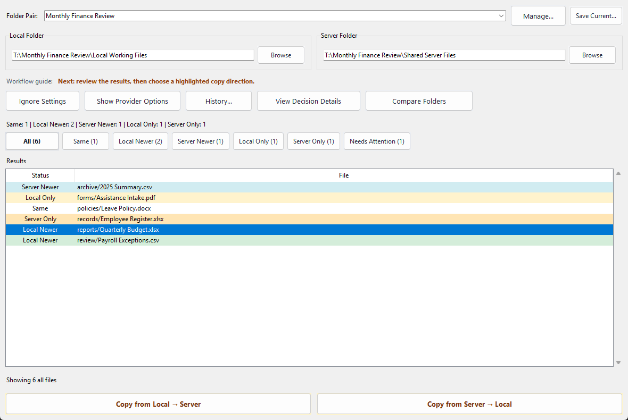Browse for the Server Folder

592,55
